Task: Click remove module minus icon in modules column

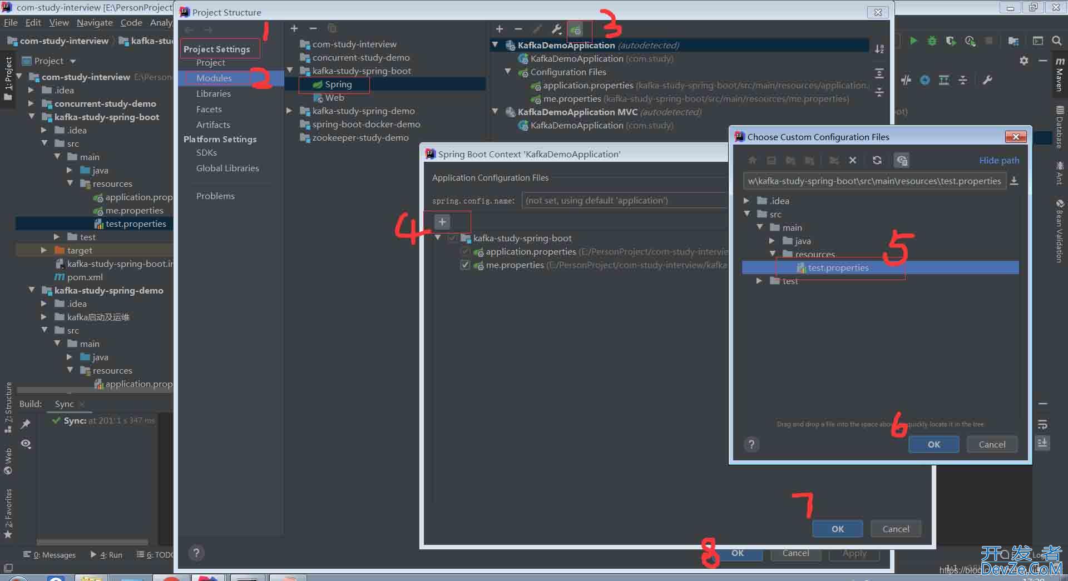Action: click(x=313, y=28)
